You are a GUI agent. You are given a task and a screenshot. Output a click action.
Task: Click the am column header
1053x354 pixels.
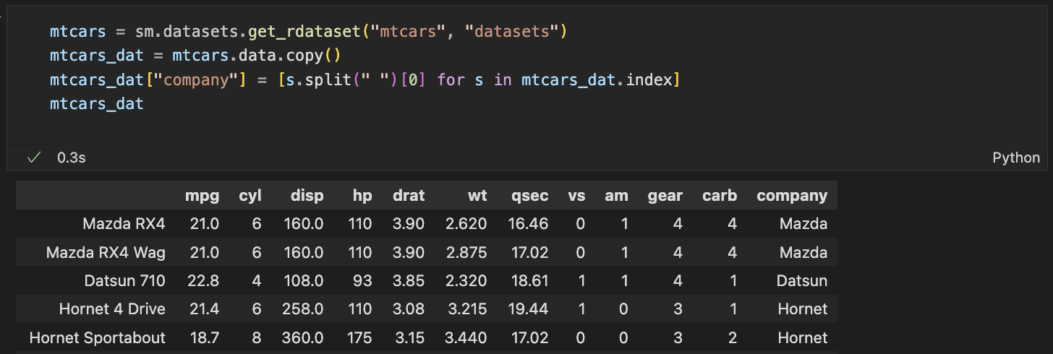coord(617,196)
